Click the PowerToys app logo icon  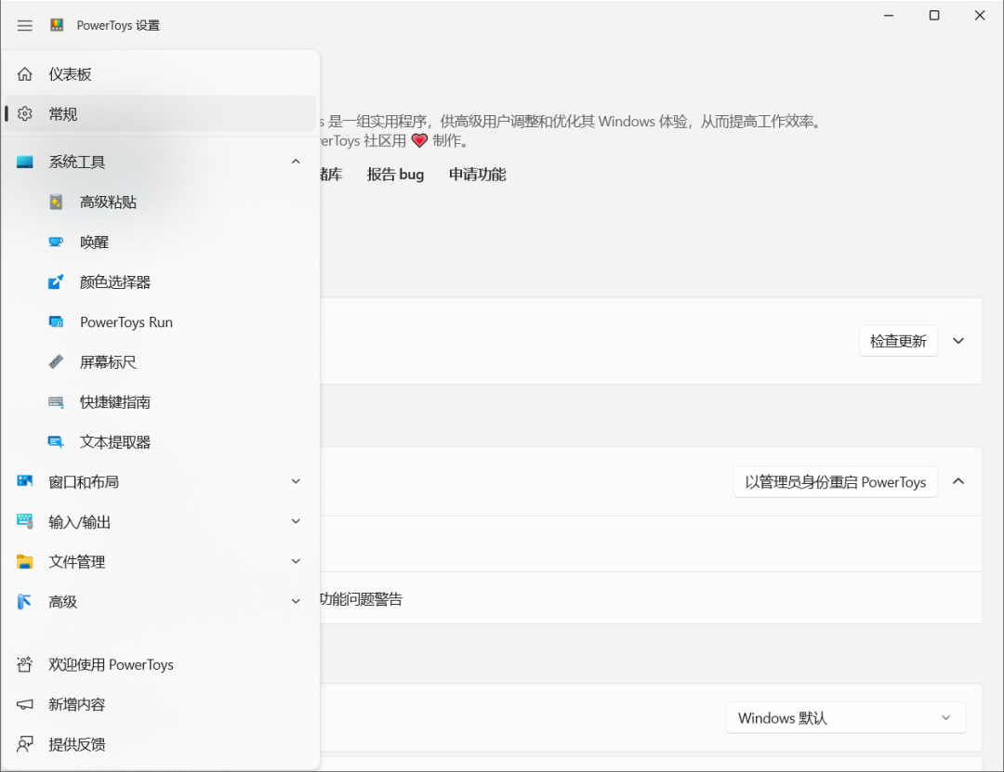click(x=57, y=25)
